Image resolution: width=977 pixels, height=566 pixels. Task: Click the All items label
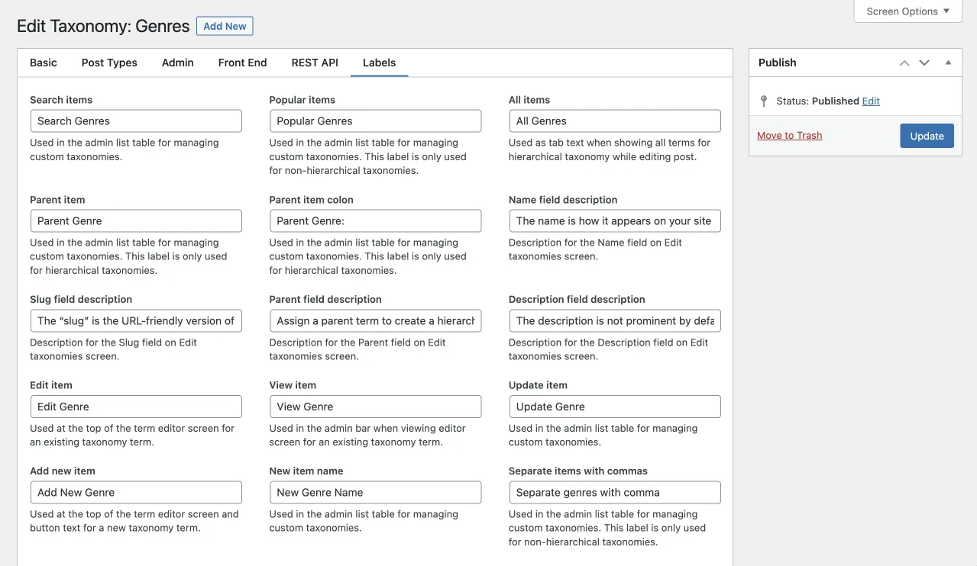(x=529, y=100)
